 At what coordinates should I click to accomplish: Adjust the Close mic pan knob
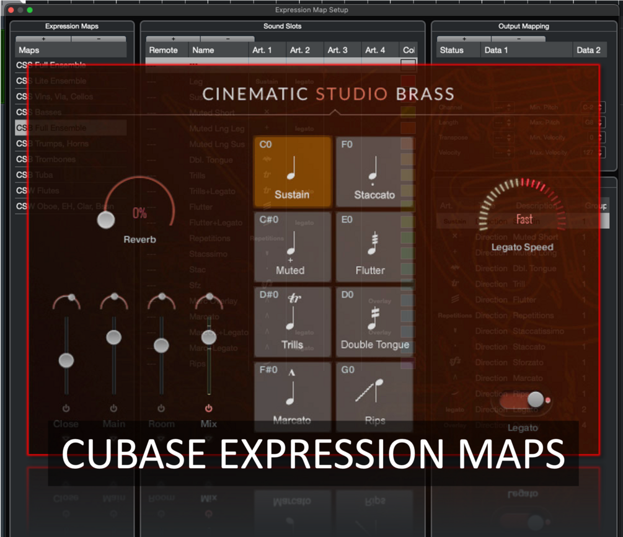coord(66,301)
